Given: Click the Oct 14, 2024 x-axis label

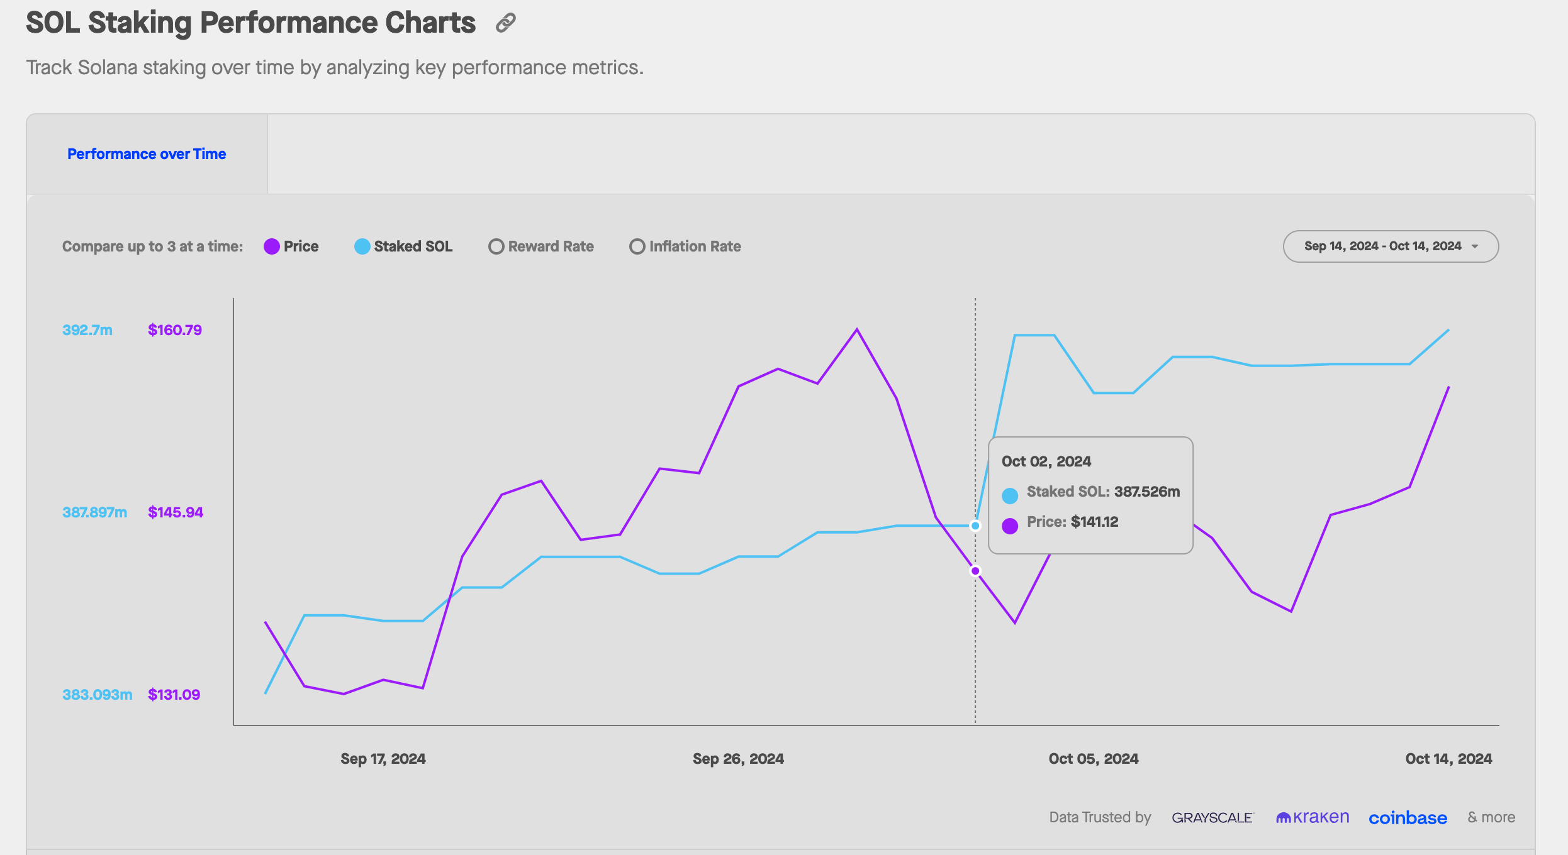Looking at the screenshot, I should (1448, 759).
